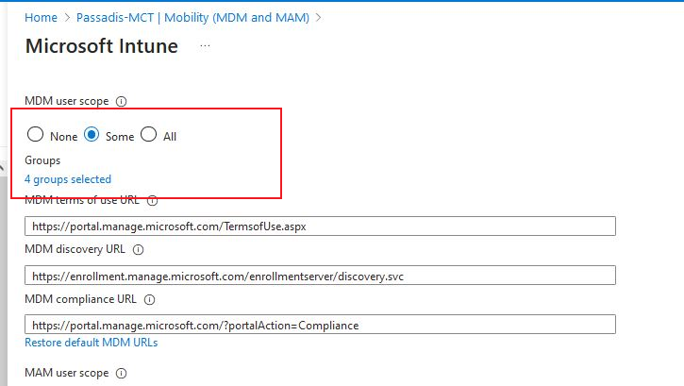Select Some for MDM user scope

coord(92,134)
